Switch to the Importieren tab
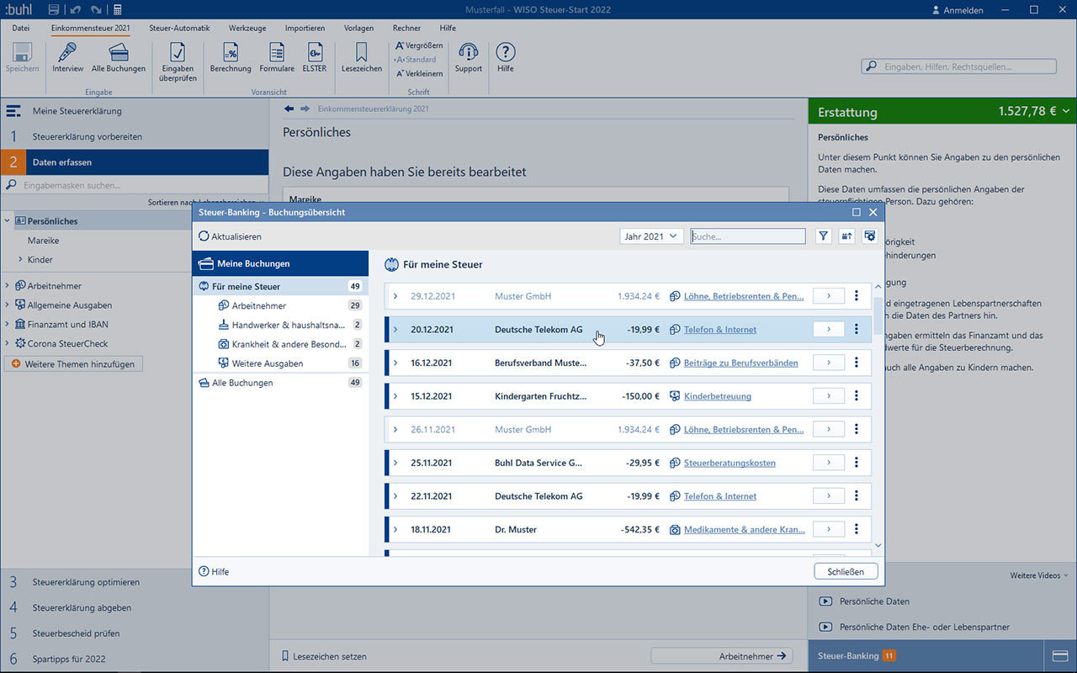The height and width of the screenshot is (673, 1077). [305, 28]
